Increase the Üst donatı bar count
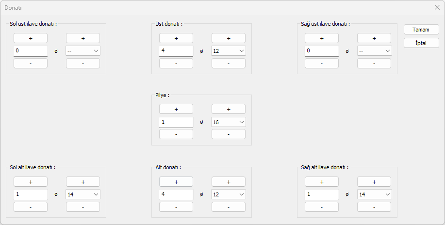 point(176,38)
